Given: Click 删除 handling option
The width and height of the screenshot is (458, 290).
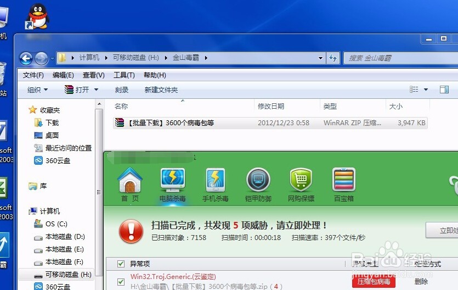Looking at the screenshot, I should pyautogui.click(x=421, y=282).
